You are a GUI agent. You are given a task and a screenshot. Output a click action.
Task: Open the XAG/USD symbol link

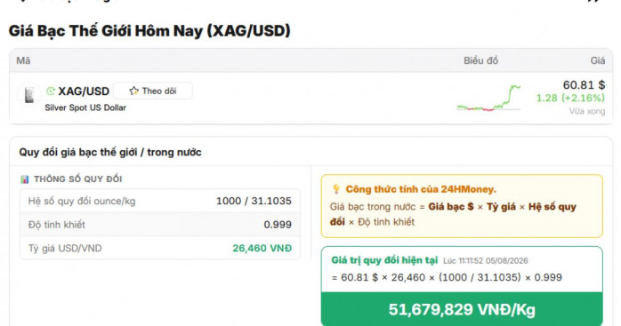pyautogui.click(x=84, y=91)
